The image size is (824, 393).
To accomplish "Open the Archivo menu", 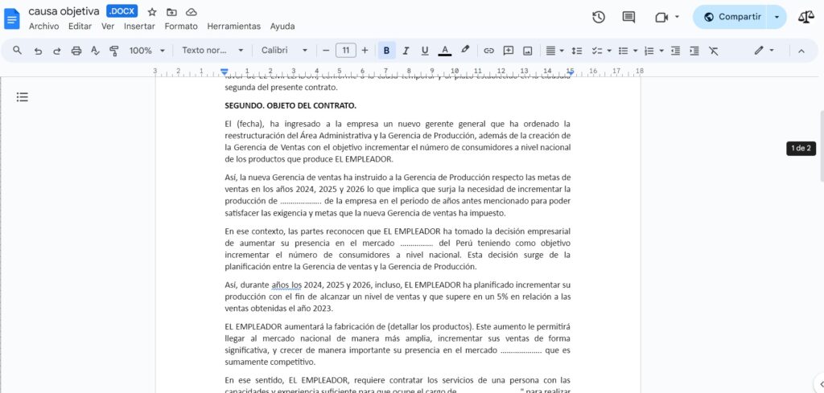I will [x=43, y=27].
